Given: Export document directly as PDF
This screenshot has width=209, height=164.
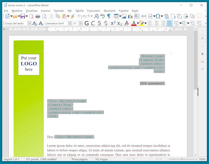Looking at the screenshot, I should 32,16.
